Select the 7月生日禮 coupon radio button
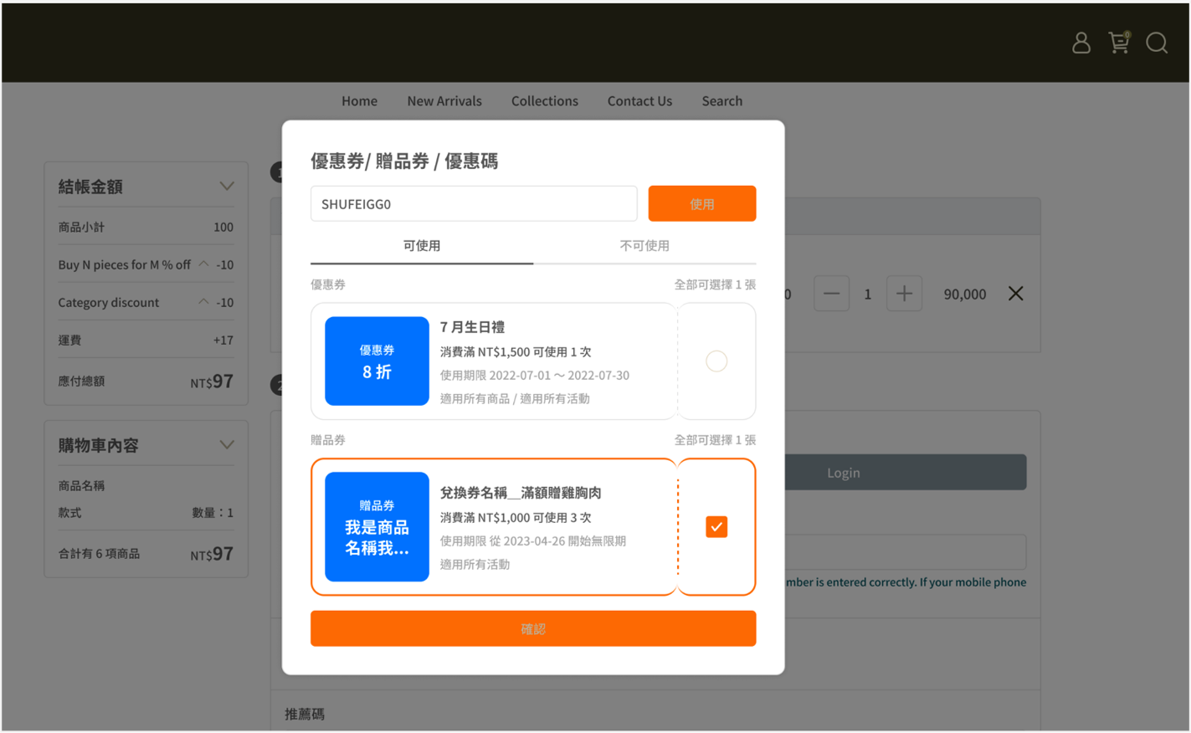 pos(716,361)
